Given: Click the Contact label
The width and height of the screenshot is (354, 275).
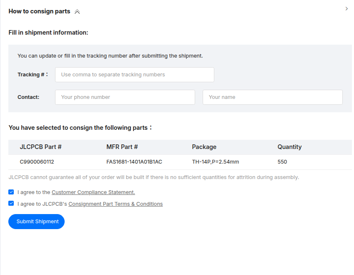Looking at the screenshot, I should pyautogui.click(x=28, y=97).
